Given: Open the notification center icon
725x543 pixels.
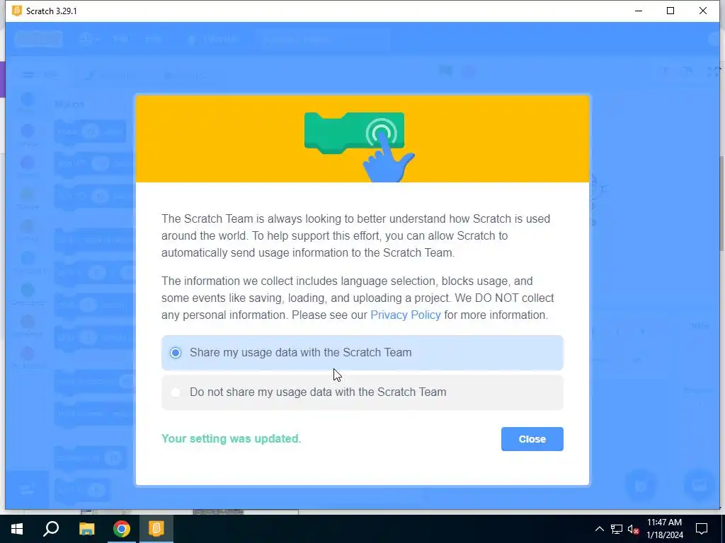Looking at the screenshot, I should pos(702,529).
